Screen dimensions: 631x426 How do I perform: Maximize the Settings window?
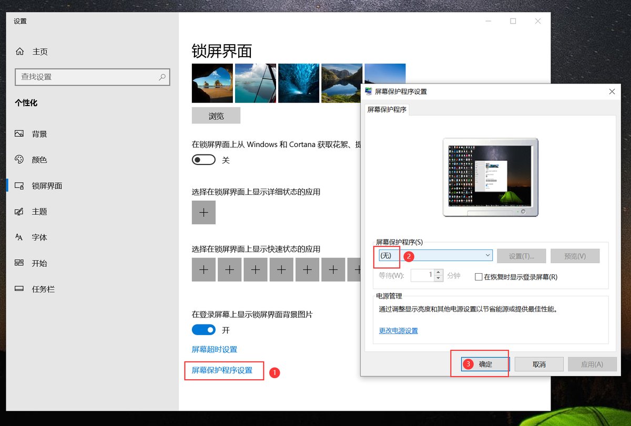tap(513, 21)
